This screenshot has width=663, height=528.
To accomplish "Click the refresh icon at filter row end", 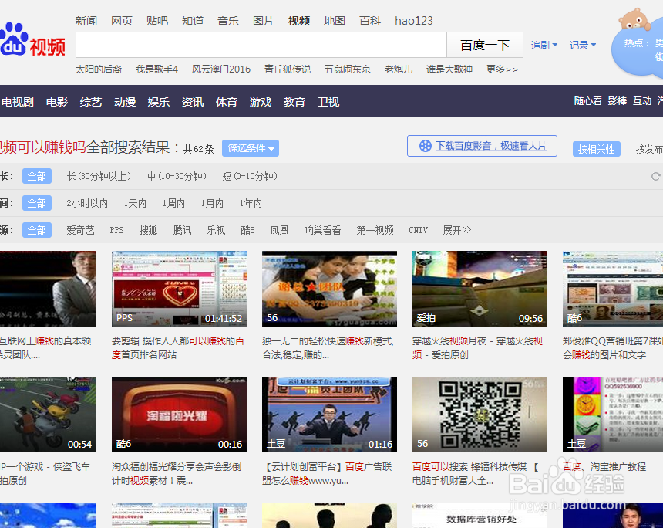I will tap(655, 176).
